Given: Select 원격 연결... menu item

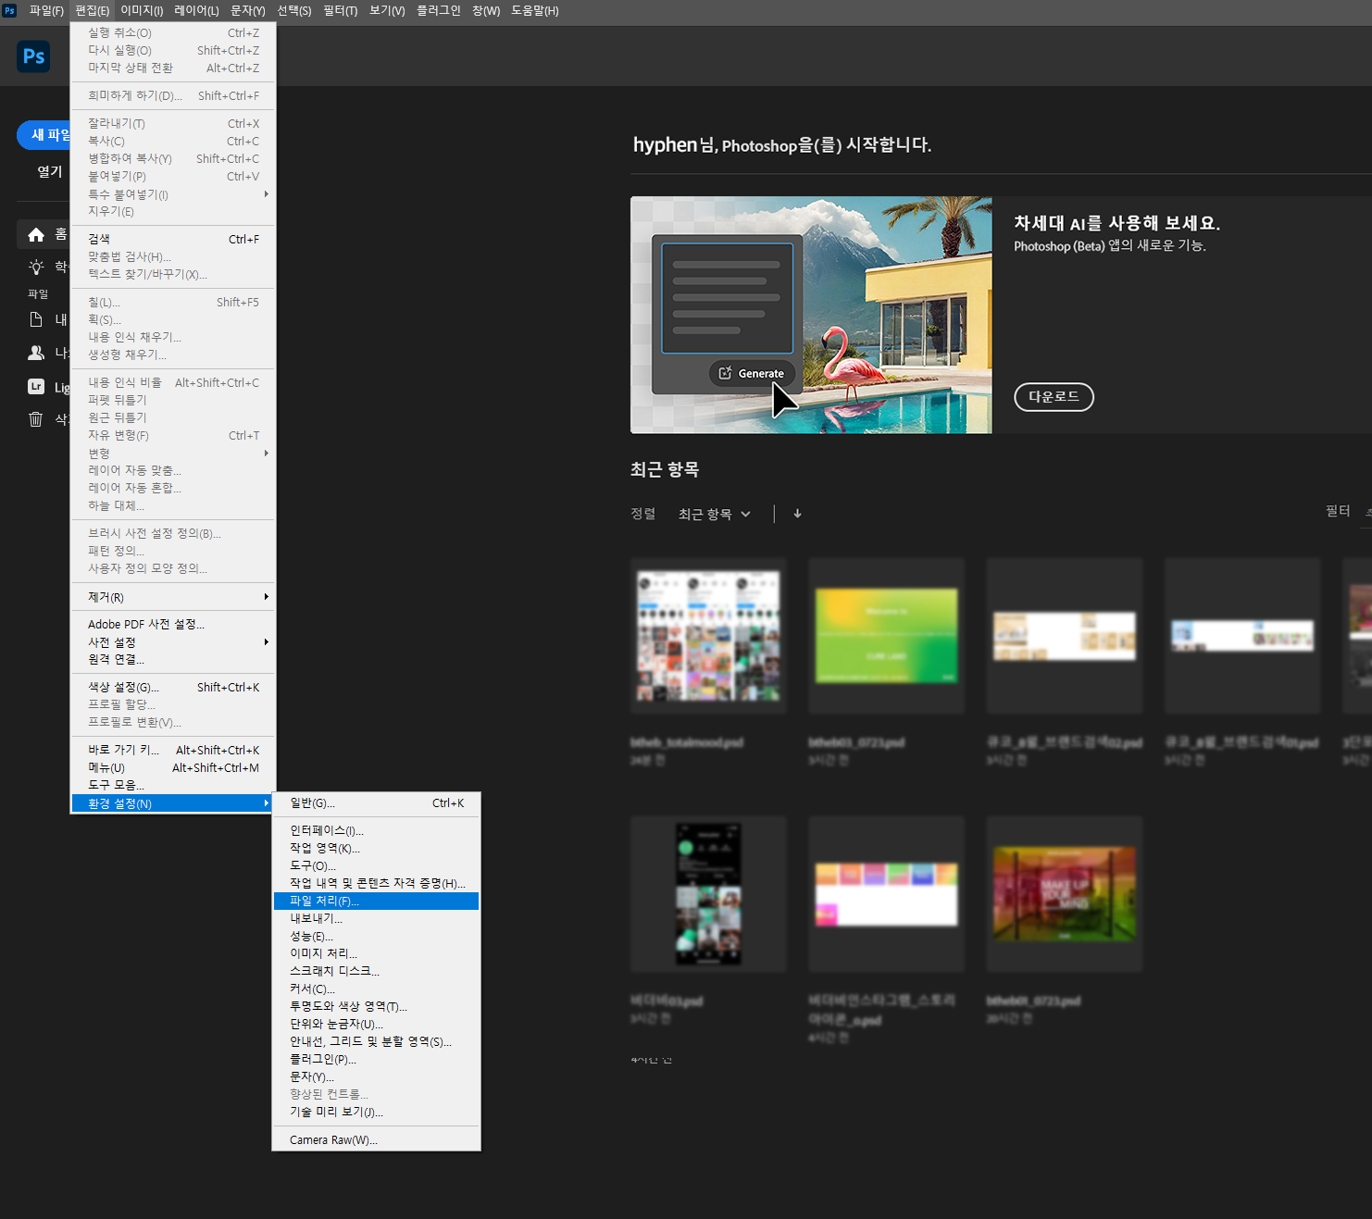Looking at the screenshot, I should click(173, 659).
